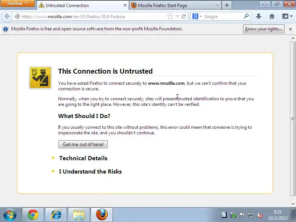Open the orange Firefox menu button

[x=17, y=3]
